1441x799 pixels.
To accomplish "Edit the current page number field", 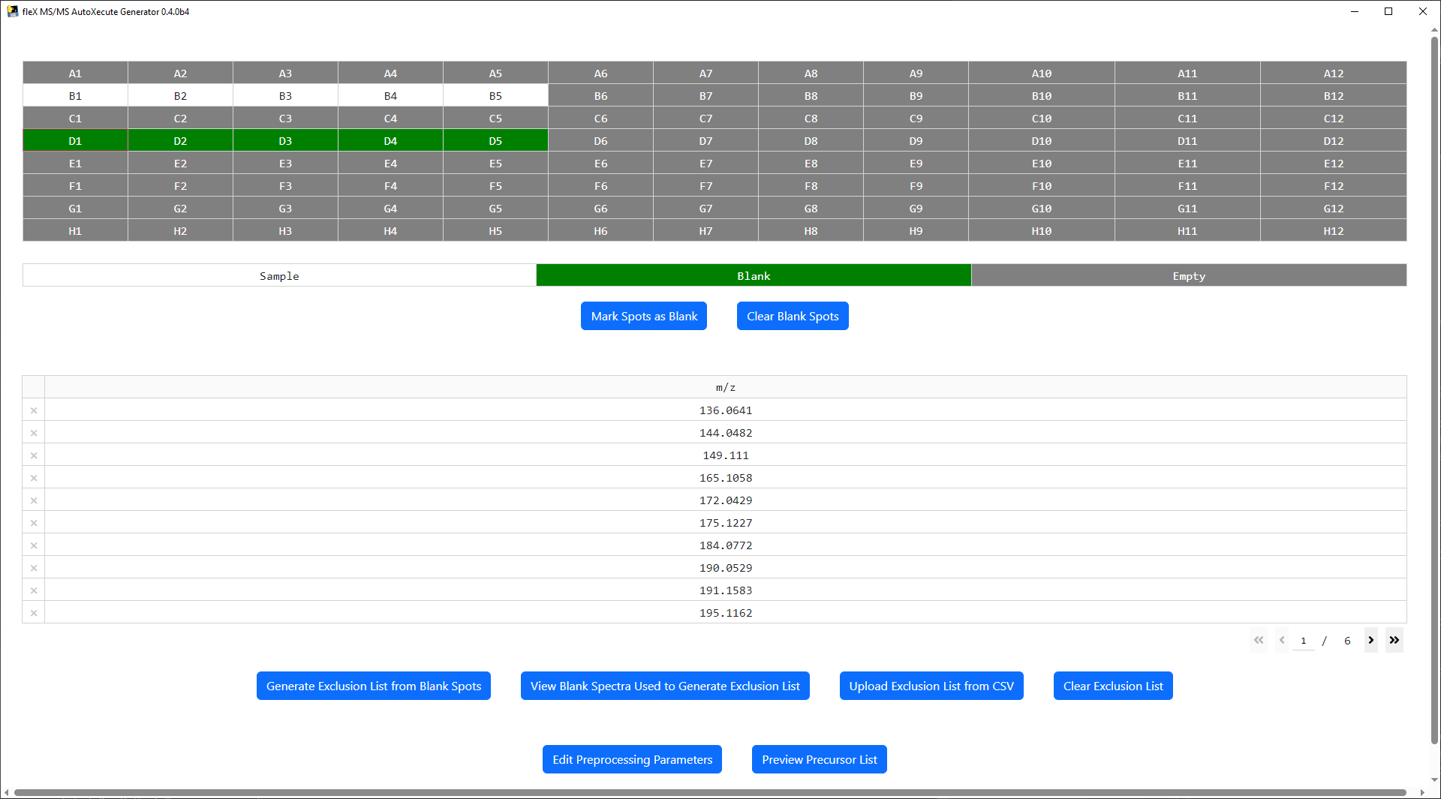I will pyautogui.click(x=1304, y=641).
